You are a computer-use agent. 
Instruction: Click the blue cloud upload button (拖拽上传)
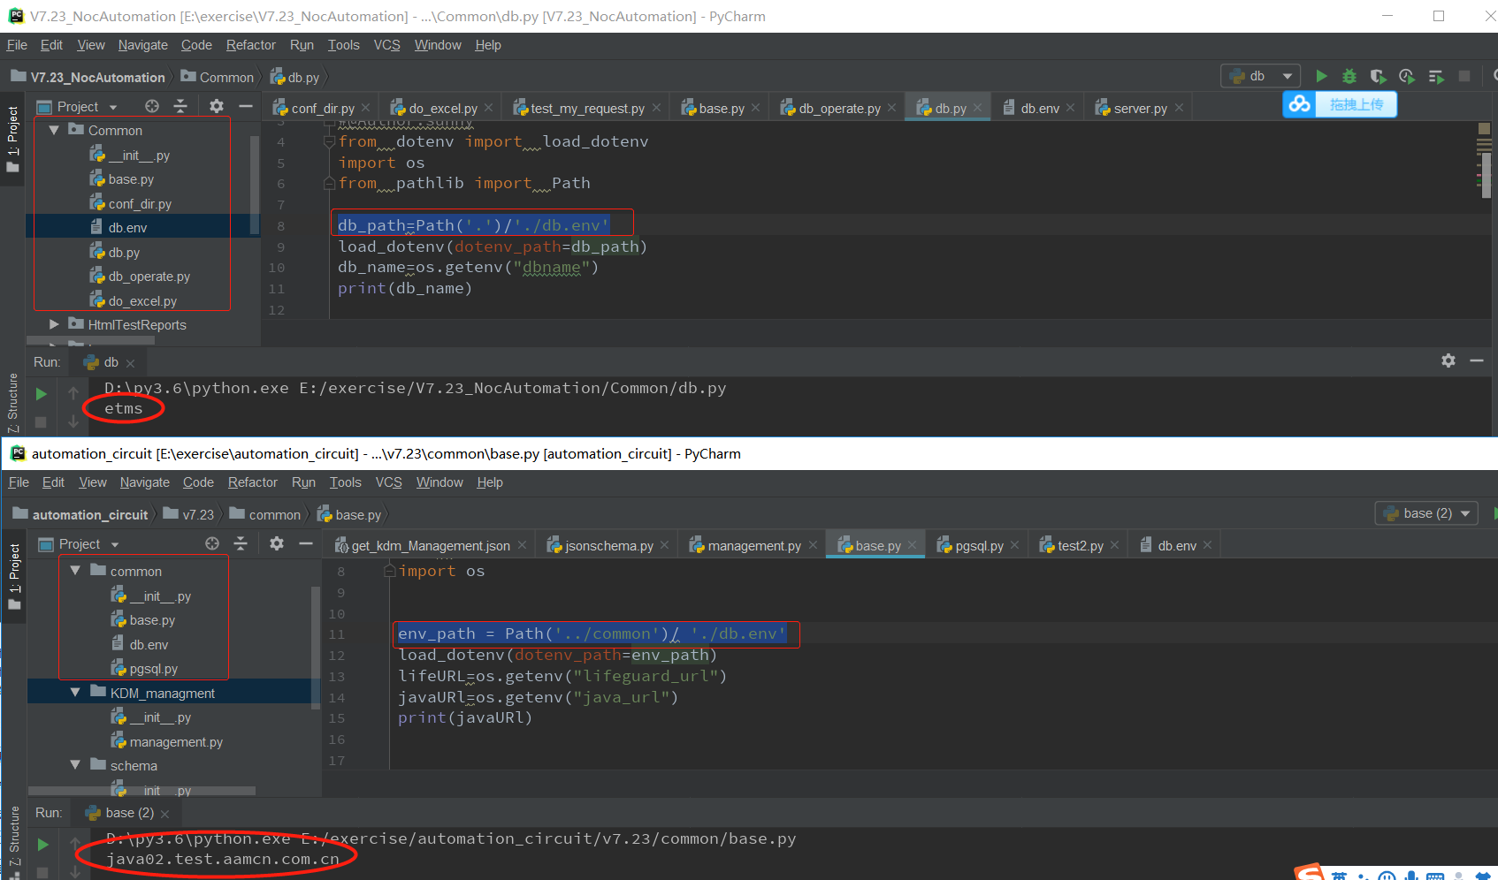pos(1340,104)
